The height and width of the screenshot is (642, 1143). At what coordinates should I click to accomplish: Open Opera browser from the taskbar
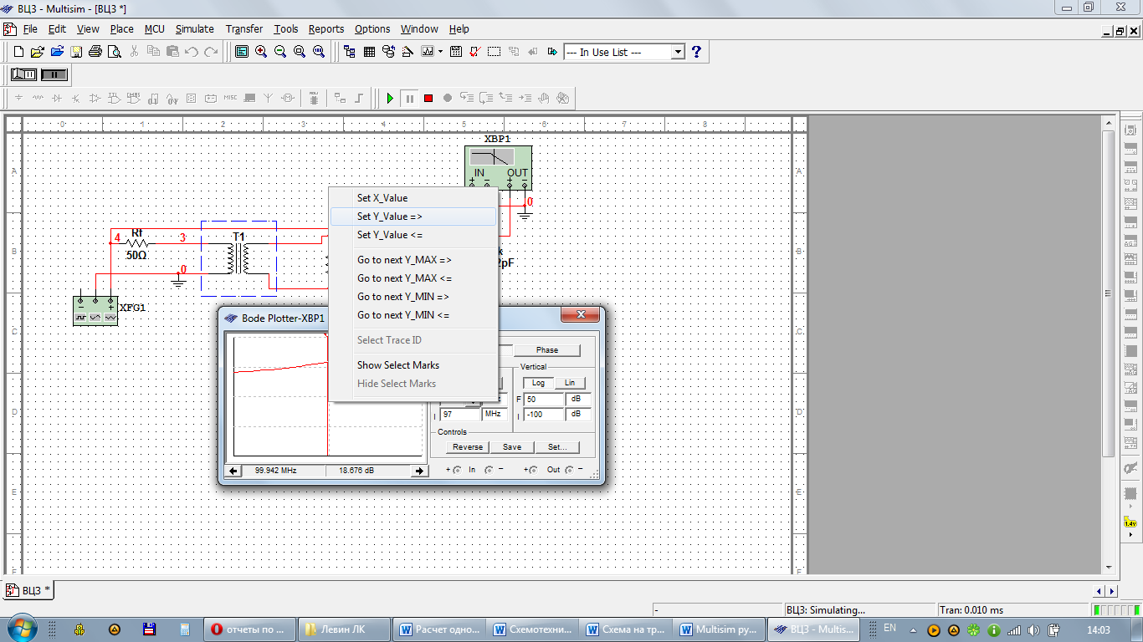point(249,629)
